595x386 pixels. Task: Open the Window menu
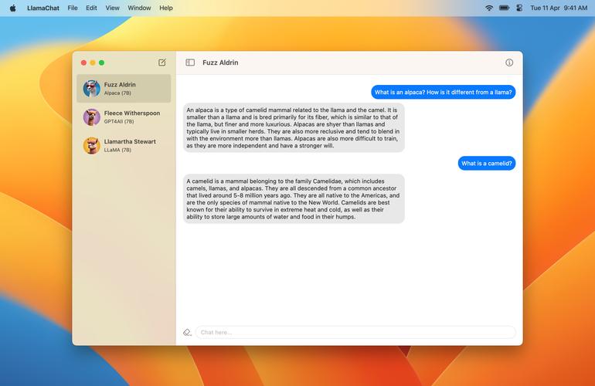(x=139, y=8)
